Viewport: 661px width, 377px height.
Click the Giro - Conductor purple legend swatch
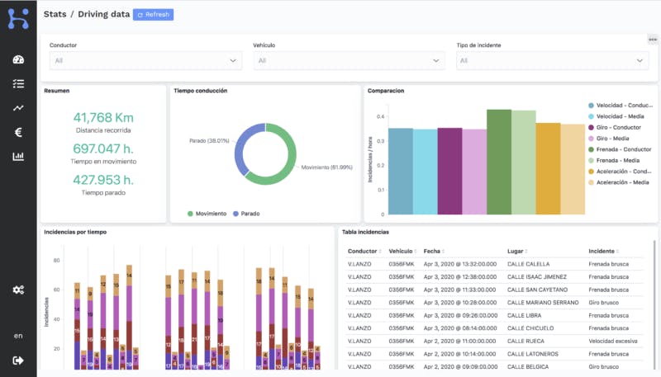coord(591,127)
